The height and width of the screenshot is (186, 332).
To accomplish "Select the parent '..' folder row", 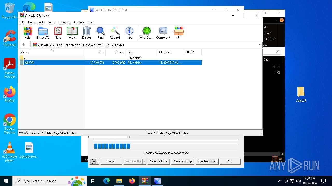I will [x=110, y=58].
